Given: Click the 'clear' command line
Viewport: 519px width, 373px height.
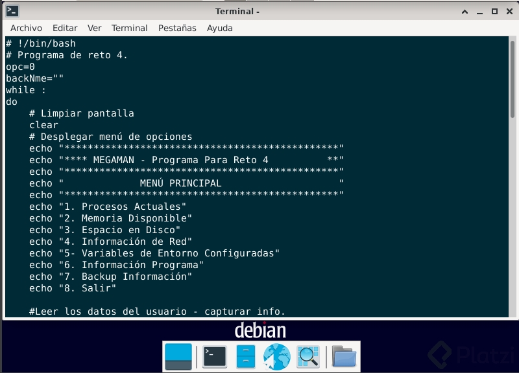Looking at the screenshot, I should tap(43, 125).
